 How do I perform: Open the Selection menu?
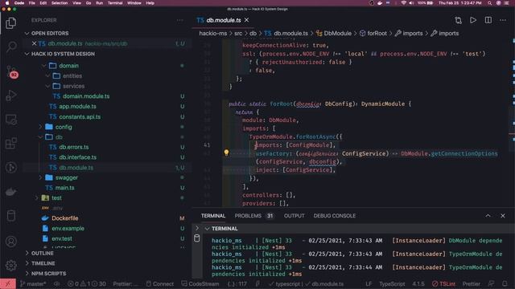(x=60, y=3)
